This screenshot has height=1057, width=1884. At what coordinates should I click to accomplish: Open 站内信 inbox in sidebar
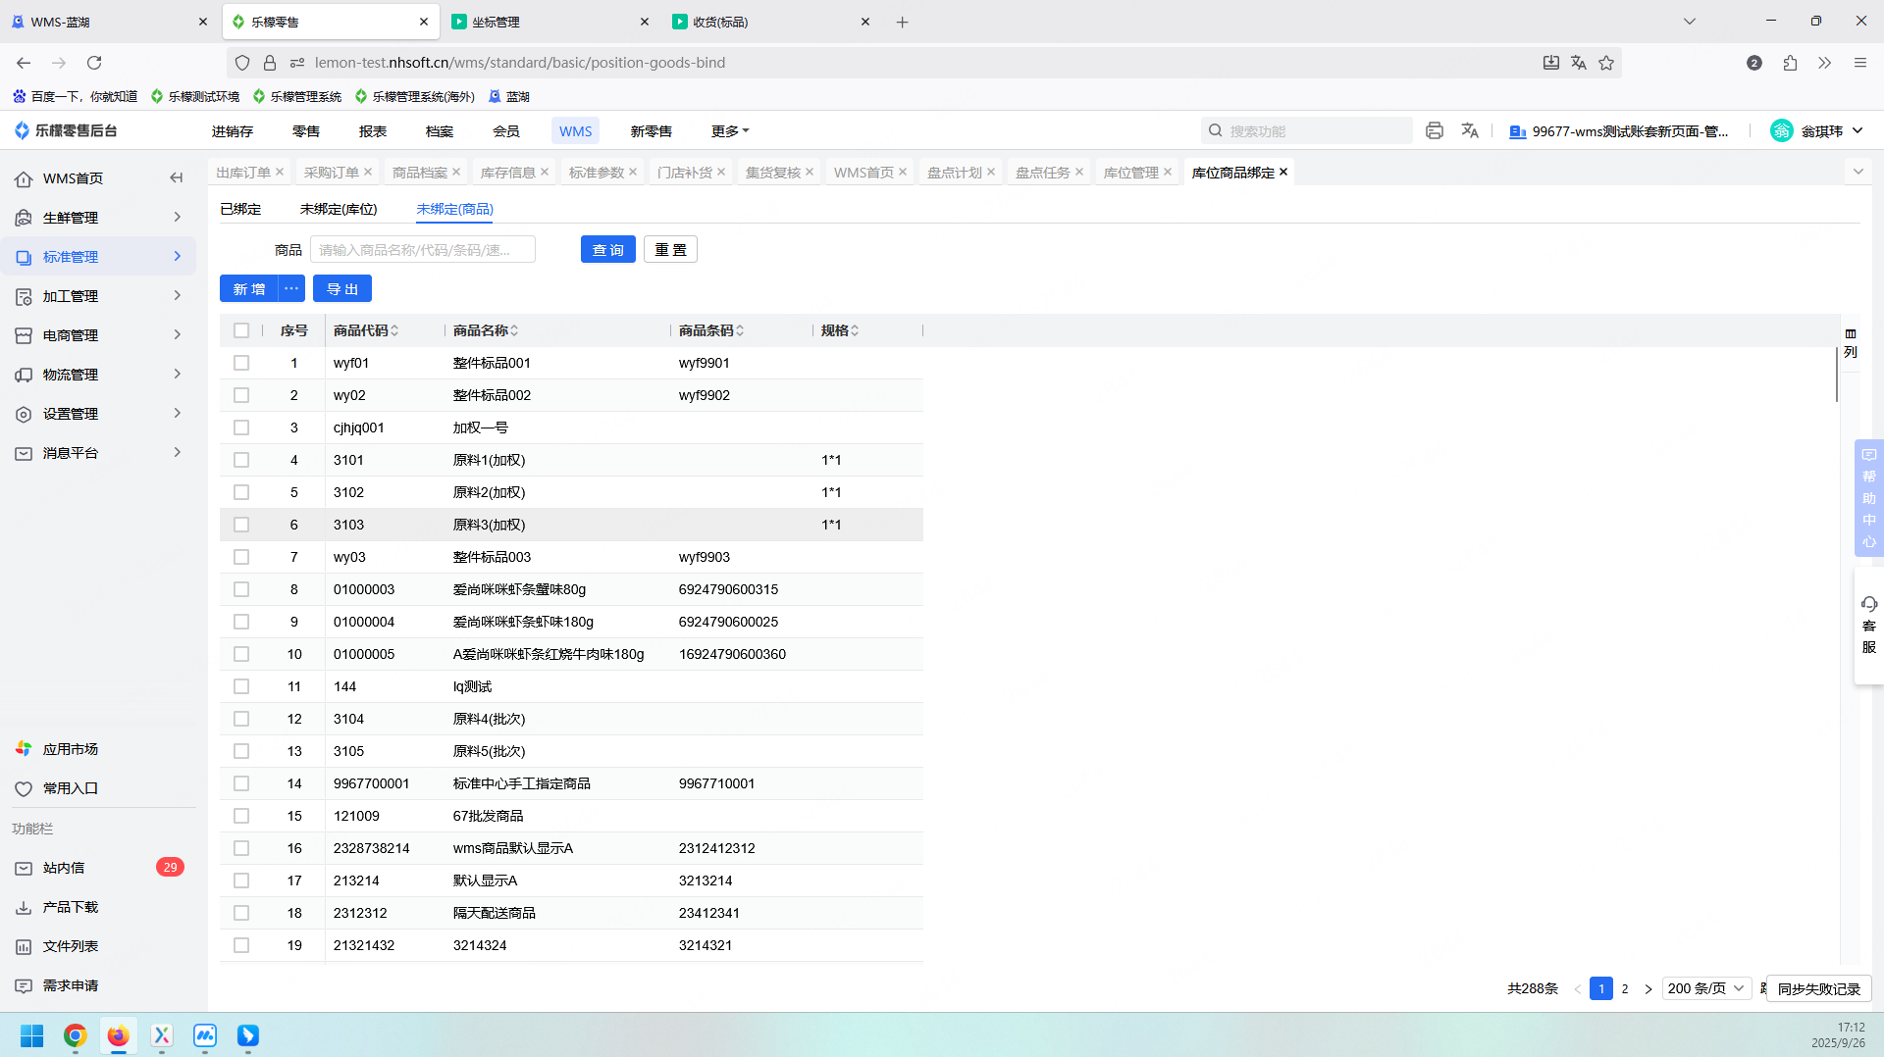pyautogui.click(x=64, y=868)
